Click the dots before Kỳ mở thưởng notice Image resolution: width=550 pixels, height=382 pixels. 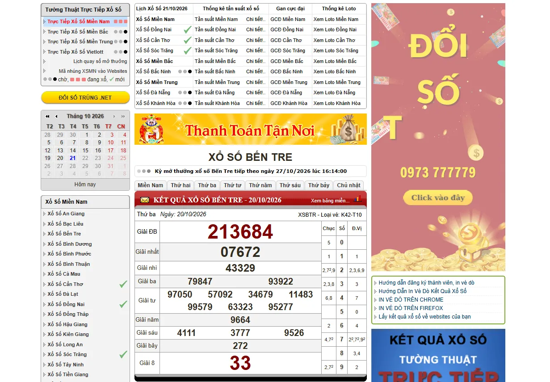click(x=144, y=171)
